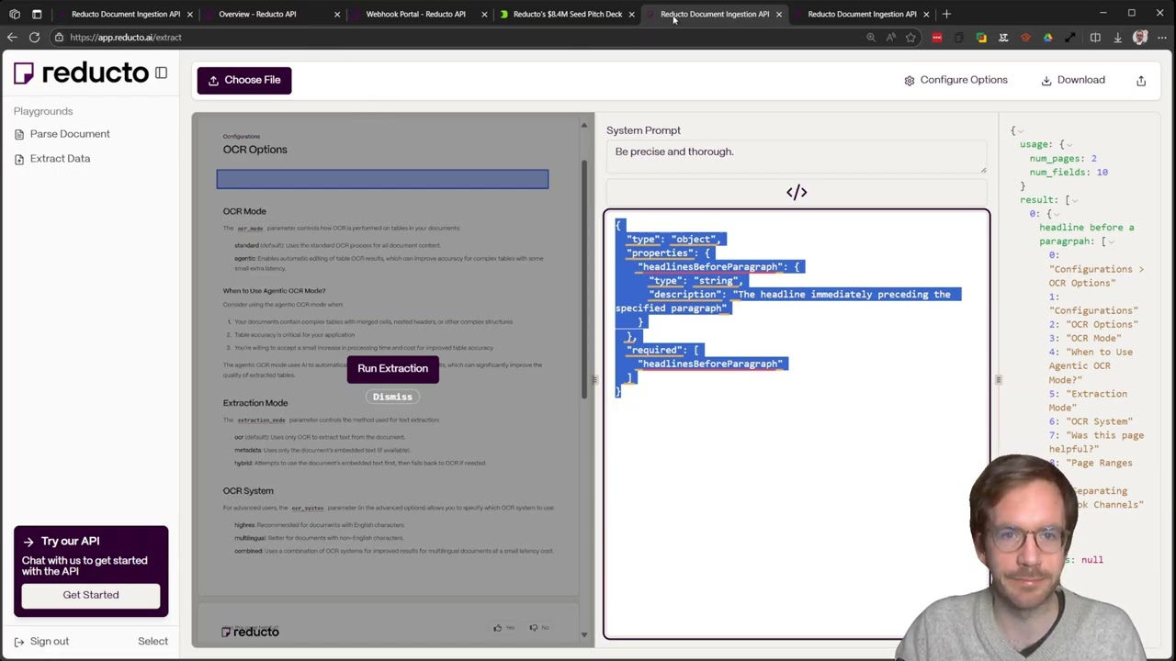Open Configure Options settings
Screen dimensions: 1176x661
[x=955, y=80]
